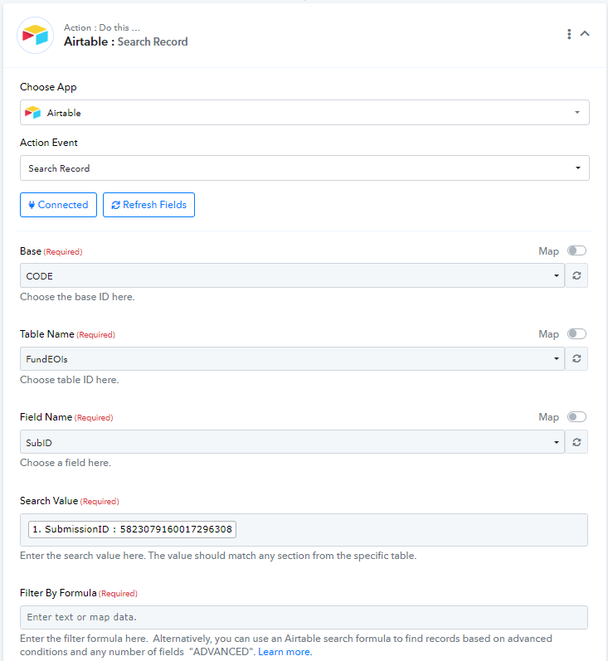Screen dimensions: 608x661
Task: Click the Airtable icon in the Choose App field
Action: click(33, 113)
